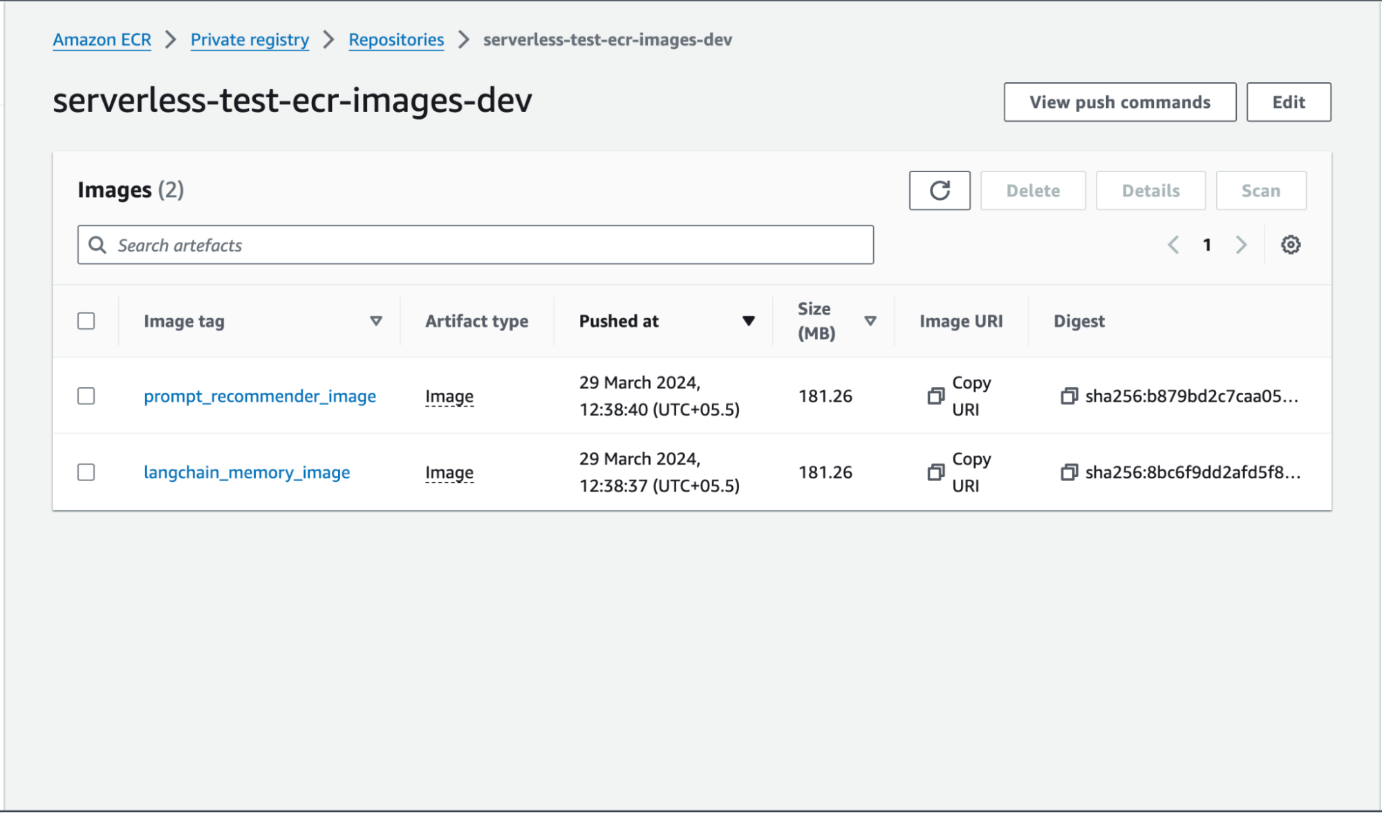
Task: Sort by Image tag column arrow
Action: 376,321
